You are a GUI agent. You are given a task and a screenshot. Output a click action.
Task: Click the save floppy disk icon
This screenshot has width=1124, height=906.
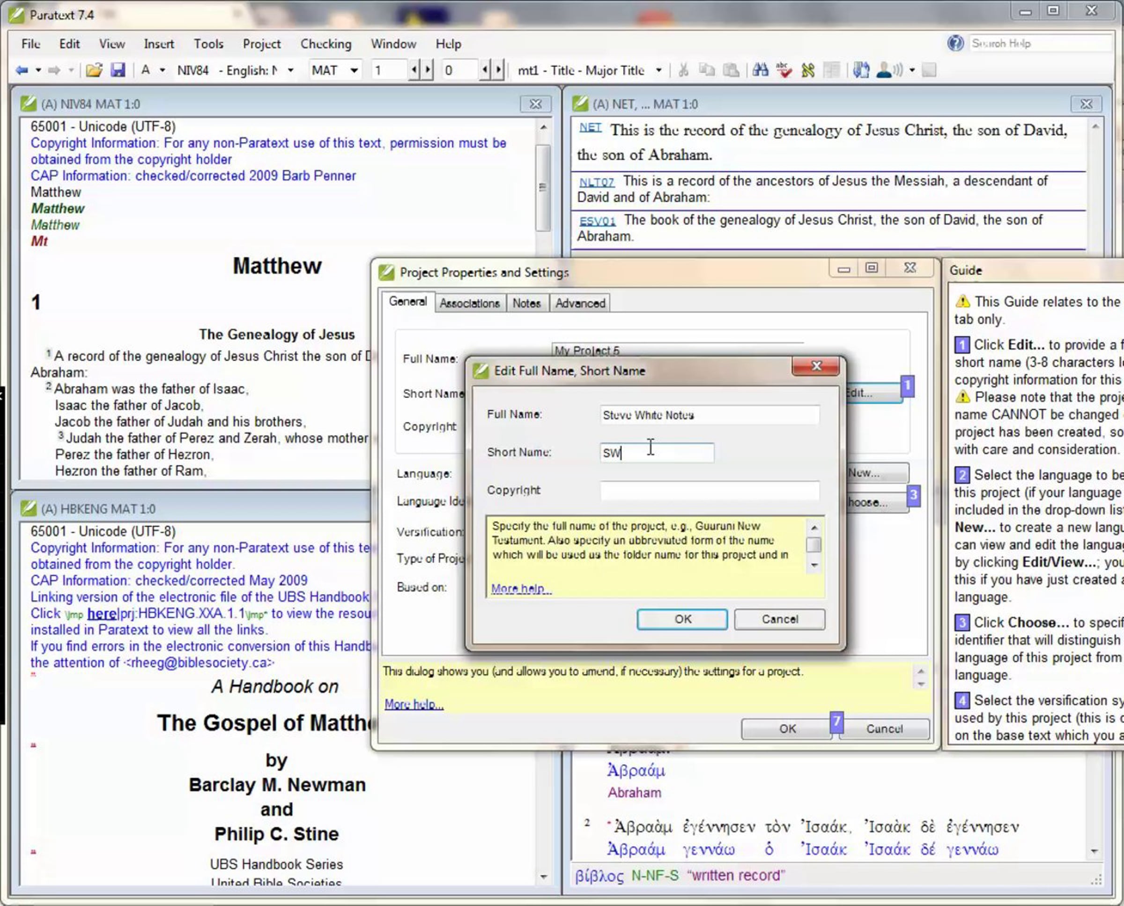(118, 70)
